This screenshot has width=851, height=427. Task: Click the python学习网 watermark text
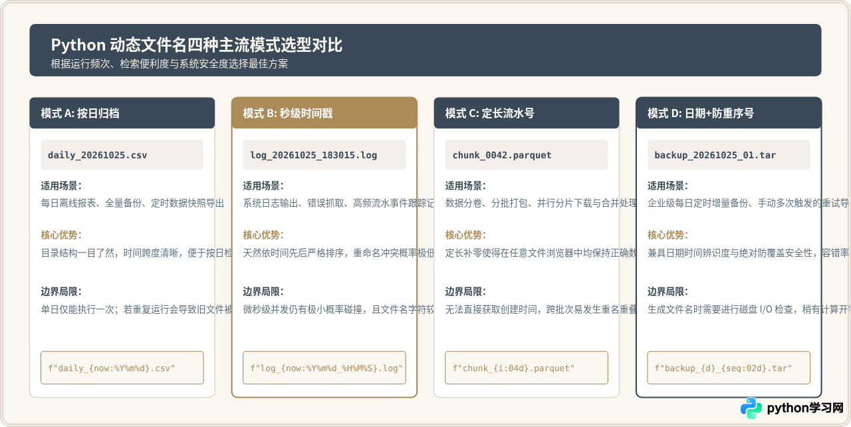point(805,408)
